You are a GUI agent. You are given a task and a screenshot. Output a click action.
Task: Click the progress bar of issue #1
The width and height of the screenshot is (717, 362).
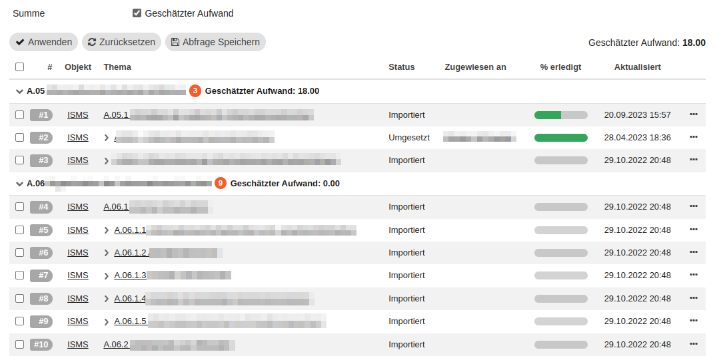(x=560, y=115)
